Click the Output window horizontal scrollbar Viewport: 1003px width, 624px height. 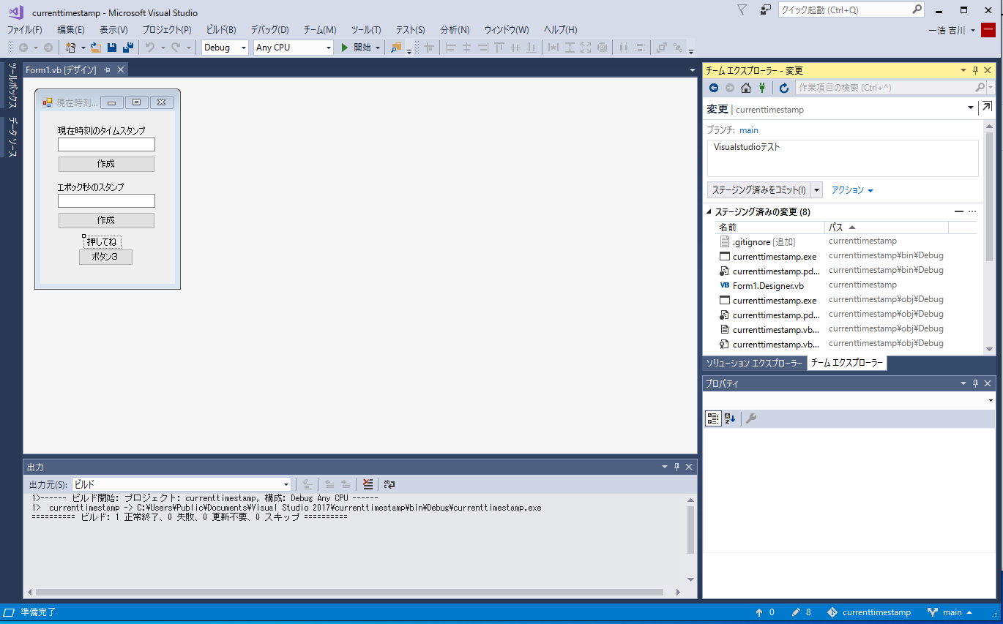(348, 592)
